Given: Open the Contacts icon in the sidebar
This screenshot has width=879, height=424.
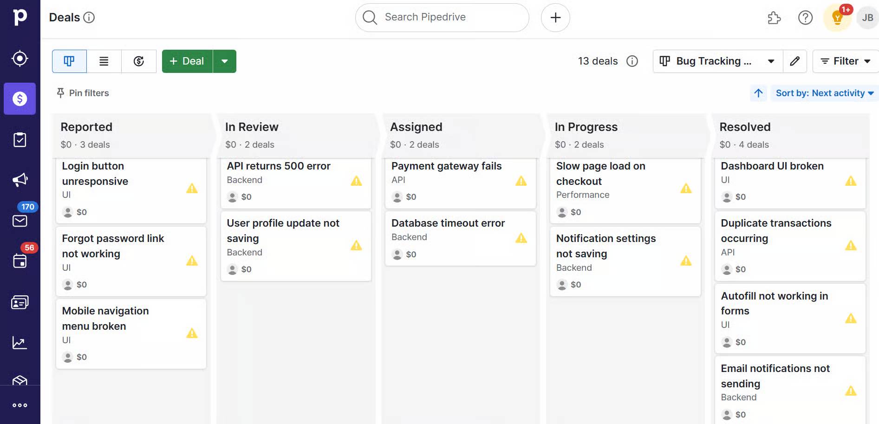Looking at the screenshot, I should (20, 302).
